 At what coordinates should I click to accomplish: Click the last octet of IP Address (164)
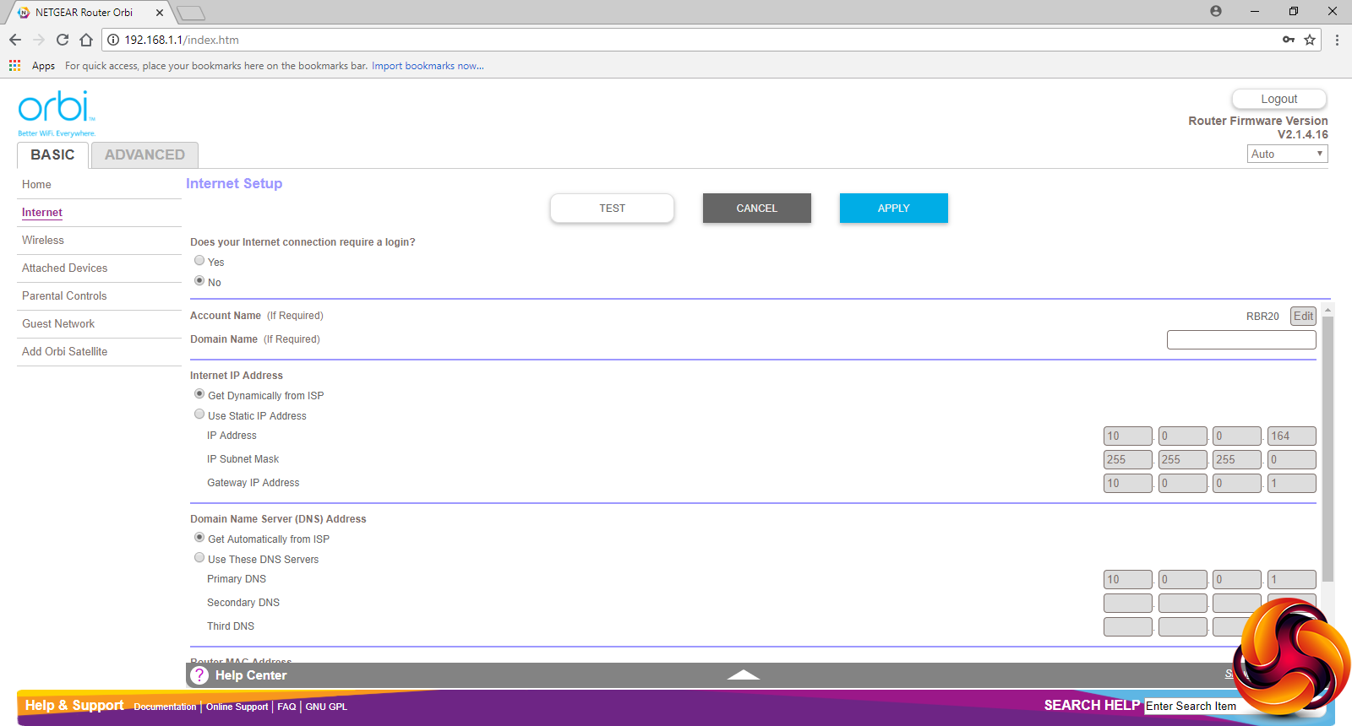pyautogui.click(x=1292, y=436)
